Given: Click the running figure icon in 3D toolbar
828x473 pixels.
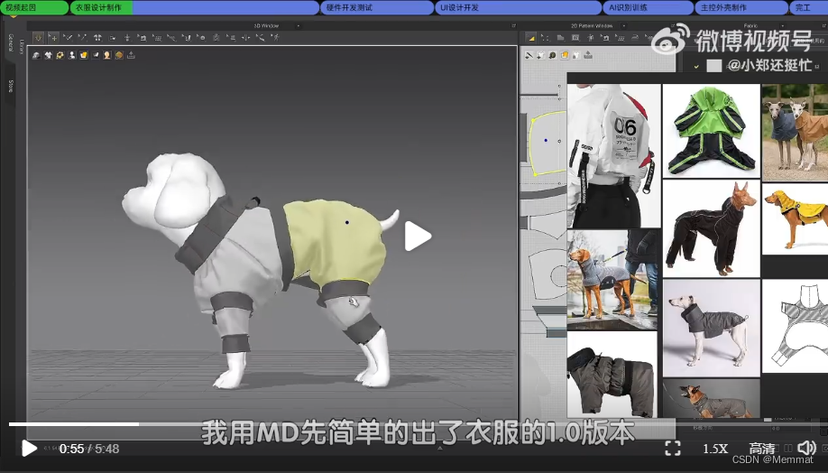Looking at the screenshot, I should (x=275, y=38).
